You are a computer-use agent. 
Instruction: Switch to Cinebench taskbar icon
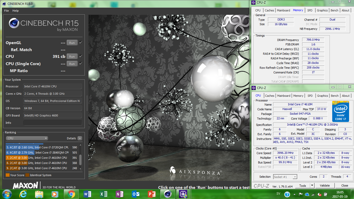point(168,194)
